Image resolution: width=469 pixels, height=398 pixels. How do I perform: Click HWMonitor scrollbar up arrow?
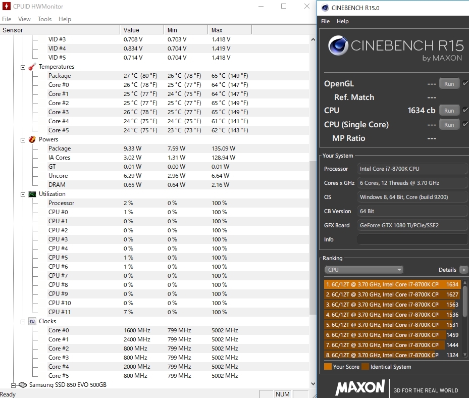[x=313, y=39]
